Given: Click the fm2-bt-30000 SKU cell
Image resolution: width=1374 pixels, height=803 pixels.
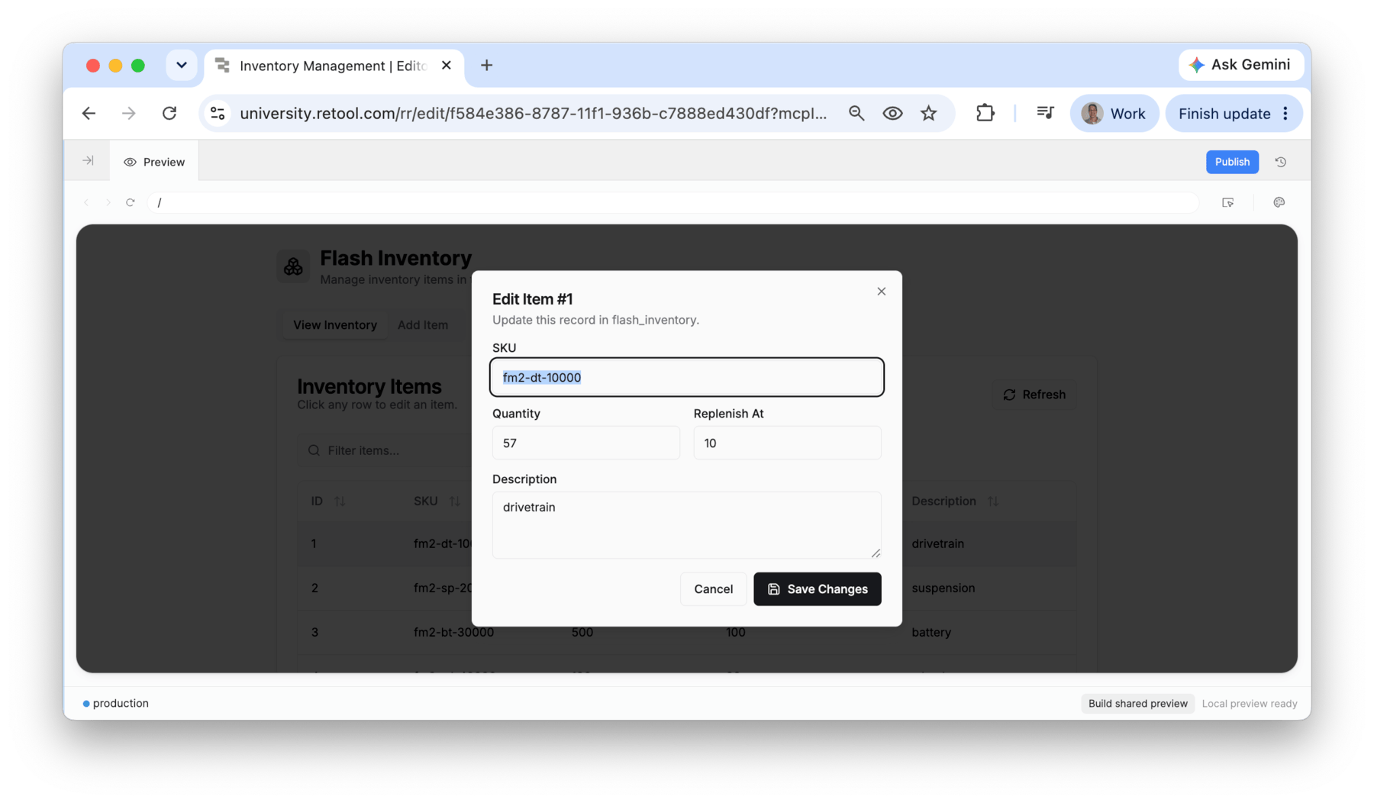Looking at the screenshot, I should point(453,633).
